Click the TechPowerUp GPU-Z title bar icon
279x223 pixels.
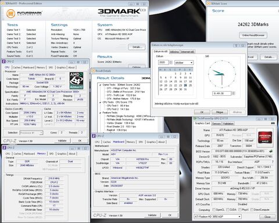pyautogui.click(x=195, y=118)
